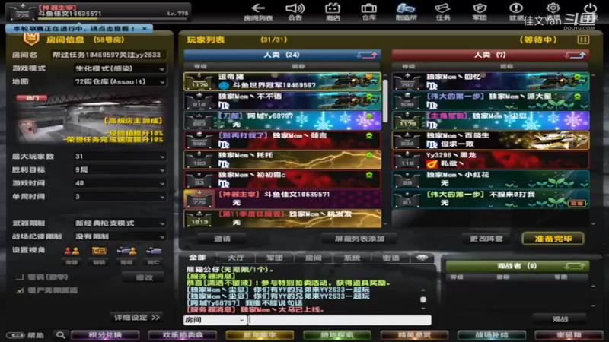Select player row 独家Mcm丶百晓生

490,140
